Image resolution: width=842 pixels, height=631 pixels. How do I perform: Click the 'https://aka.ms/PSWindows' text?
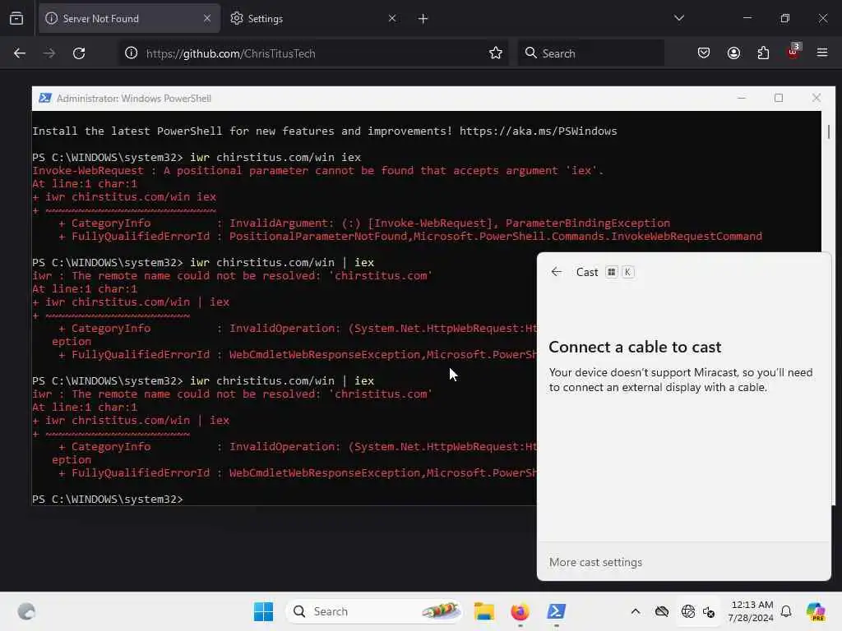(538, 131)
